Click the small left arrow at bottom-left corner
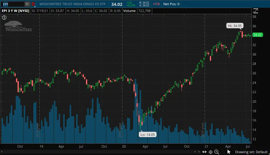270x155 pixels. (x=2, y=152)
